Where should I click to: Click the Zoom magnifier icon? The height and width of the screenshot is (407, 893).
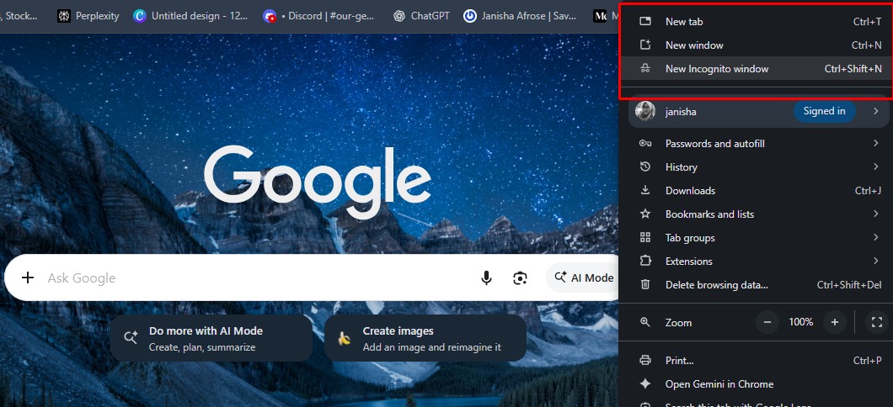645,322
